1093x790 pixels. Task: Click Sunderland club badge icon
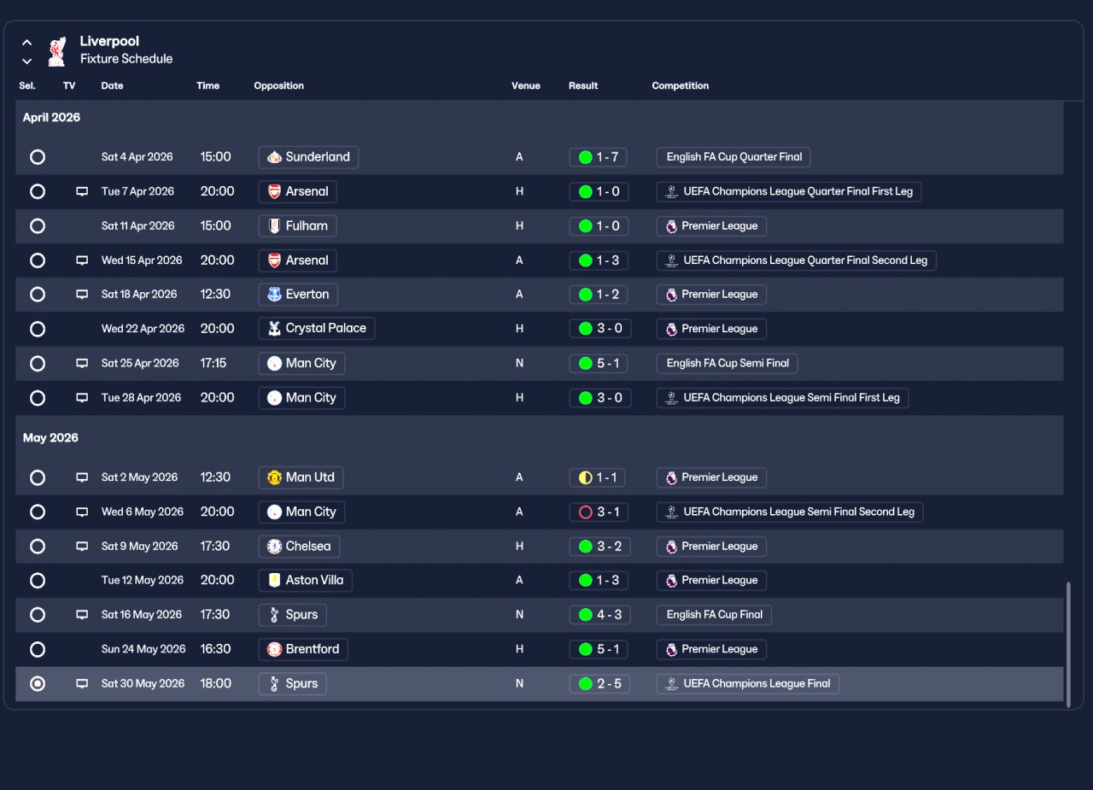tap(274, 157)
